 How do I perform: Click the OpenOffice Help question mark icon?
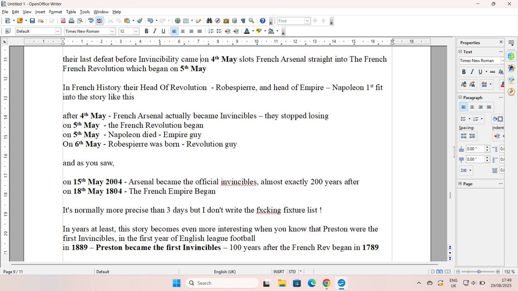(x=262, y=21)
